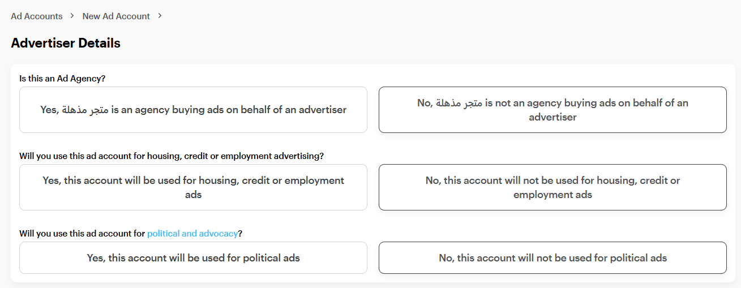The width and height of the screenshot is (741, 288).
Task: Click the word "advertiser" on No agency option's second line
Action: tap(552, 117)
